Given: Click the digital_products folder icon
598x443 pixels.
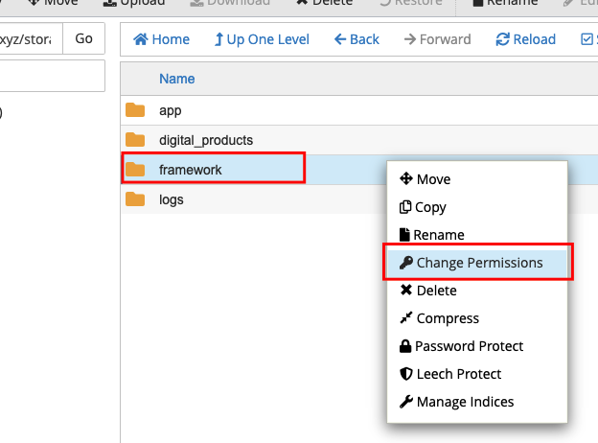Looking at the screenshot, I should (135, 140).
